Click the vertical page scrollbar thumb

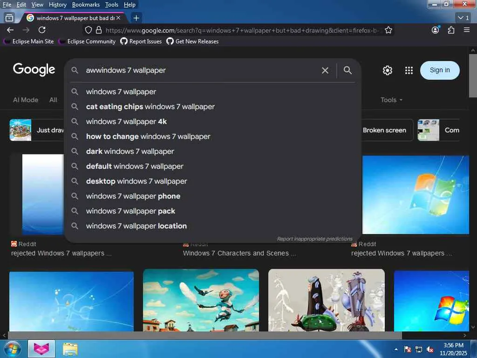(x=473, y=76)
